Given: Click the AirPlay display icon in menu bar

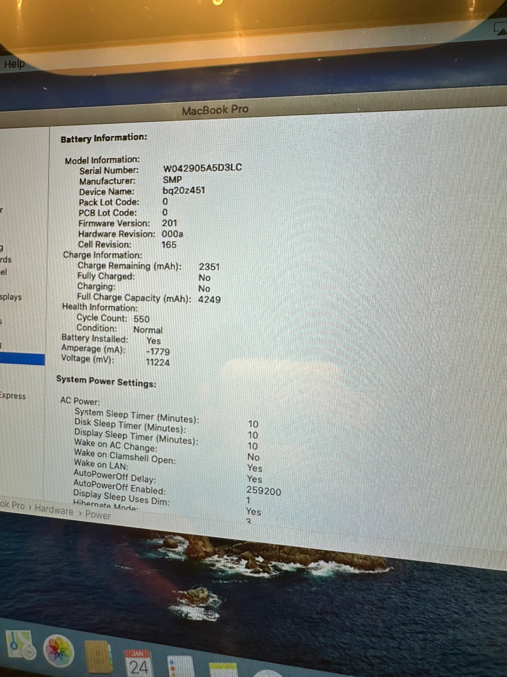Looking at the screenshot, I should [500, 29].
